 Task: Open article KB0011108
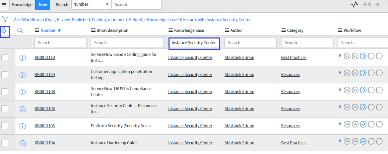coord(45,92)
